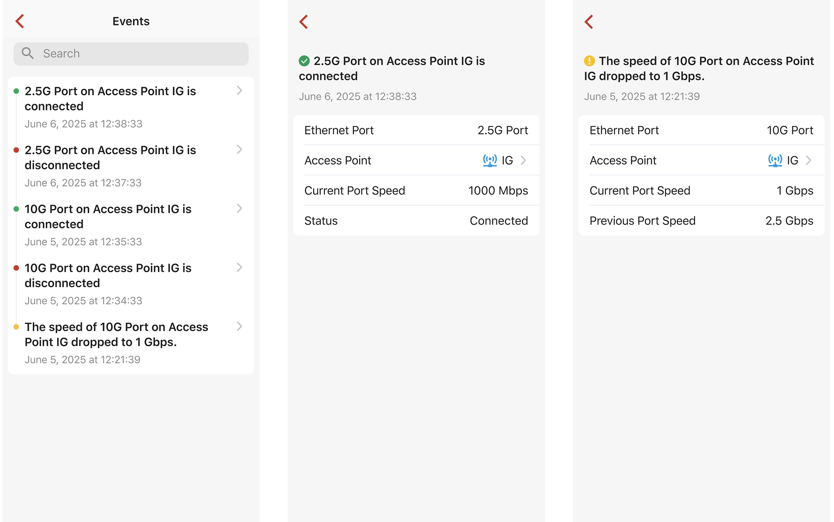Viewport: 834px width, 522px height.
Task: Click access point IG icon in 10G details
Action: (775, 160)
